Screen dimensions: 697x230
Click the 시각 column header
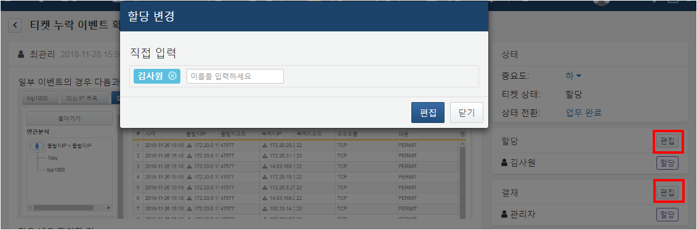point(164,133)
